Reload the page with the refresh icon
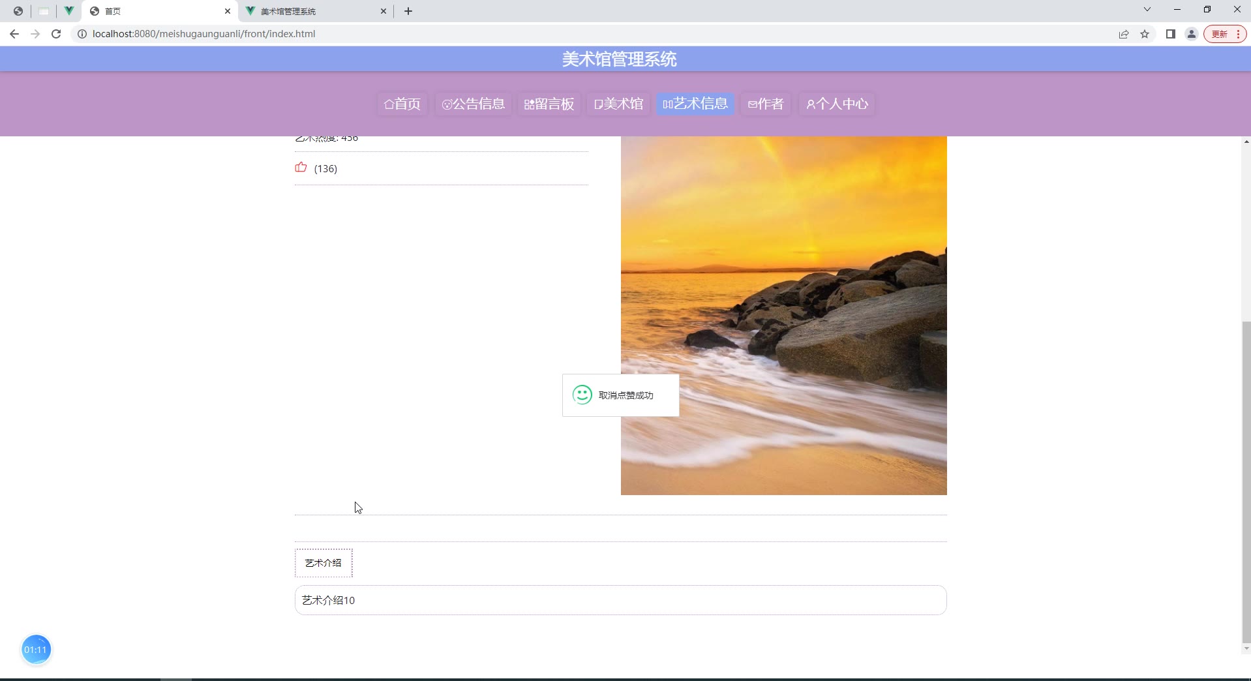 56,34
